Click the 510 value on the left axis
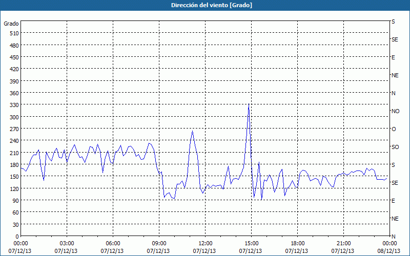The width and height of the screenshot is (410, 256). click(x=14, y=33)
